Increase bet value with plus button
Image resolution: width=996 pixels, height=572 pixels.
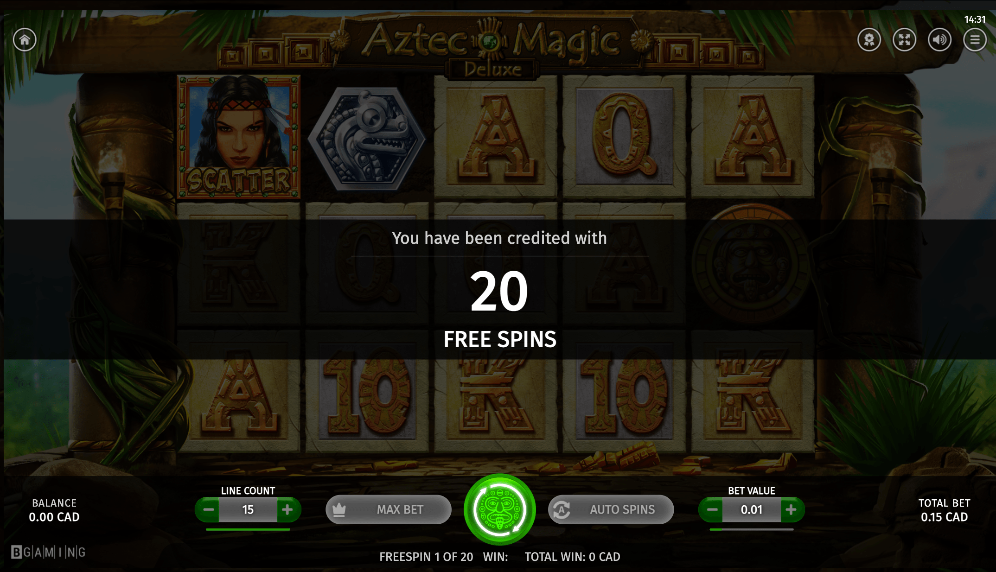click(792, 510)
